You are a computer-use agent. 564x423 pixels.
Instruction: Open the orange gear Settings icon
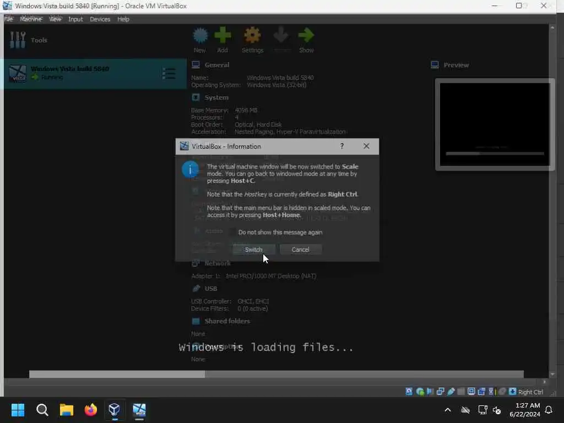252,35
